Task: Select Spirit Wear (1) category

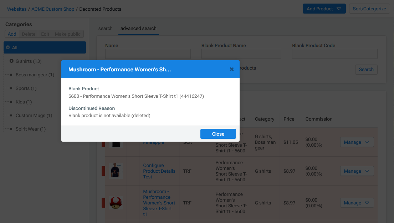Action: (x=31, y=129)
